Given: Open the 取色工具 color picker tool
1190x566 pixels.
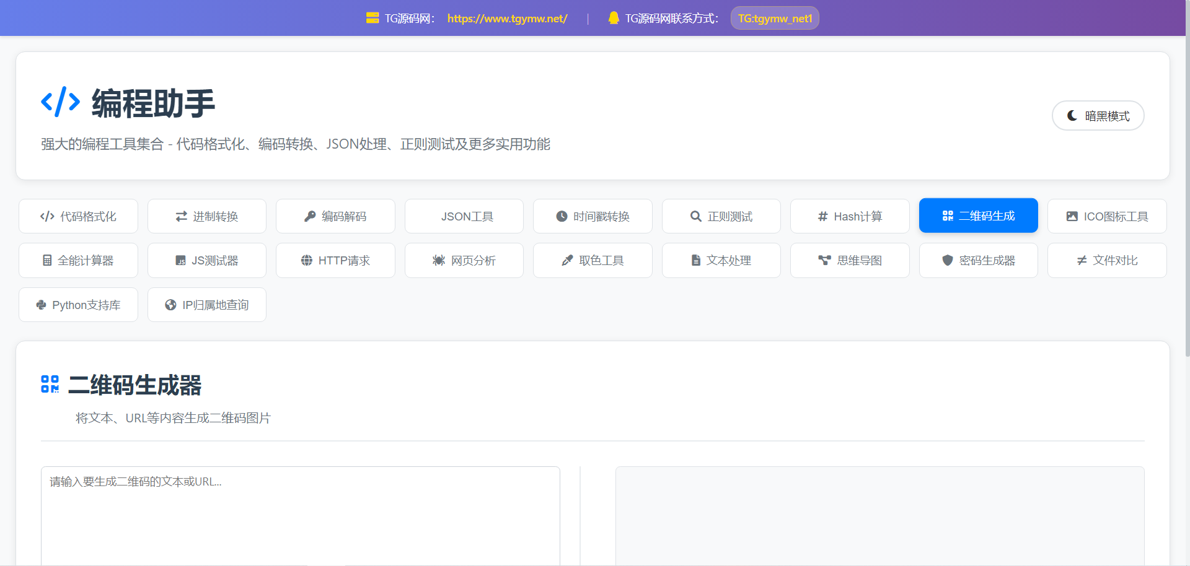Looking at the screenshot, I should [x=593, y=261].
